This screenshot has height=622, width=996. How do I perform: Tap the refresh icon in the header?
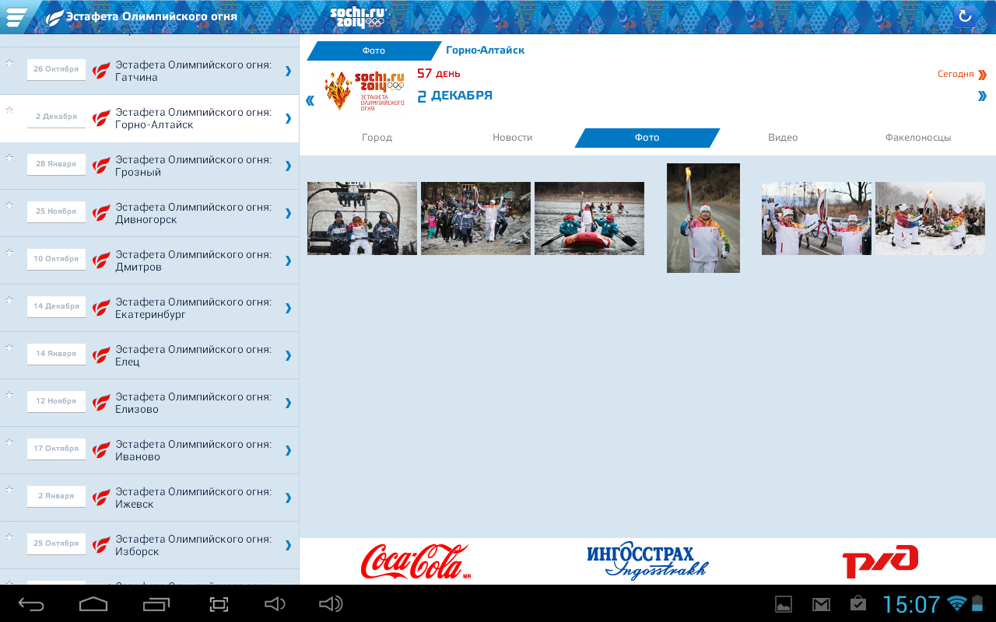click(x=965, y=16)
